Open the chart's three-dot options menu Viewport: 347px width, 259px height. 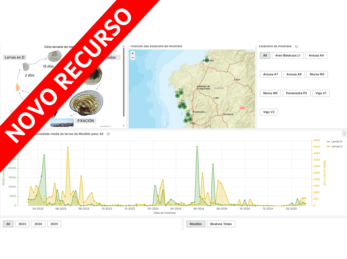click(x=344, y=134)
